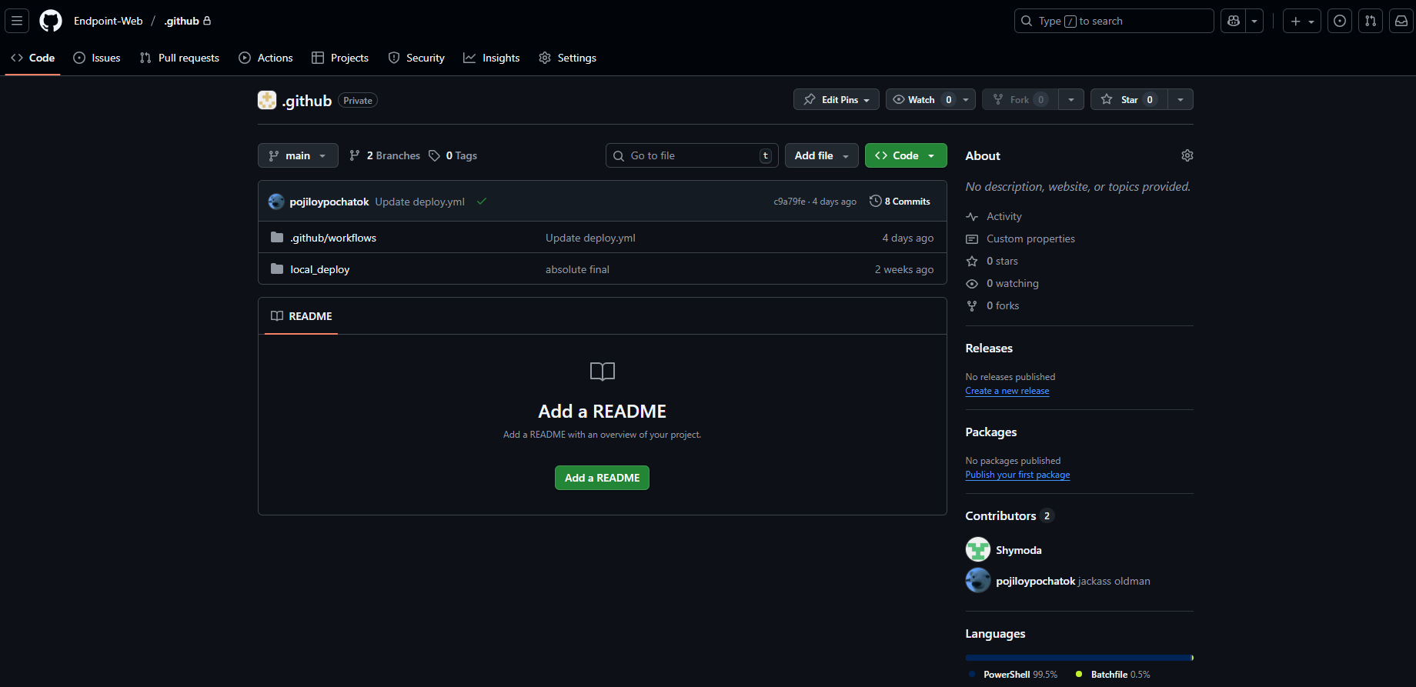The height and width of the screenshot is (687, 1416).
Task: Open the .github/workflows folder icon
Action: point(277,238)
